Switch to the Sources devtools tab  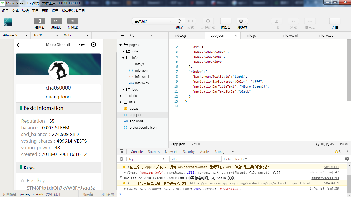click(154, 152)
